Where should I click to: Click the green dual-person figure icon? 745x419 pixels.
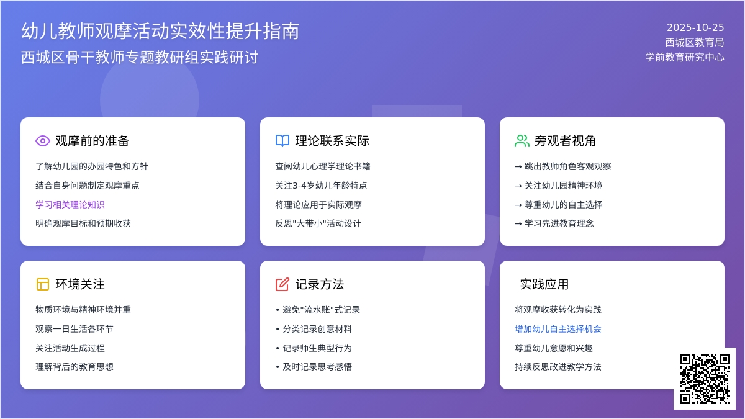521,140
